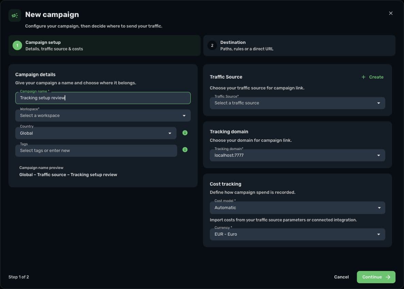Click the Continue button

point(376,277)
